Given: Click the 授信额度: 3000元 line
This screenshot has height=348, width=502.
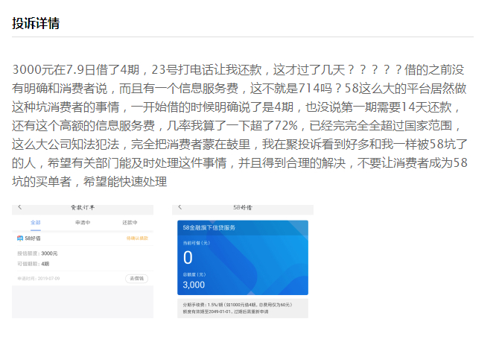Looking at the screenshot, I should [37, 253].
